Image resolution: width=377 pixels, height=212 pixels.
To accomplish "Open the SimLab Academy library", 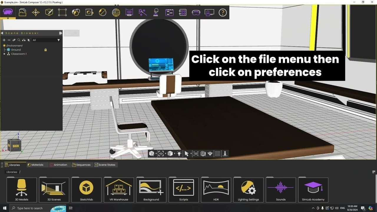I will [x=313, y=190].
